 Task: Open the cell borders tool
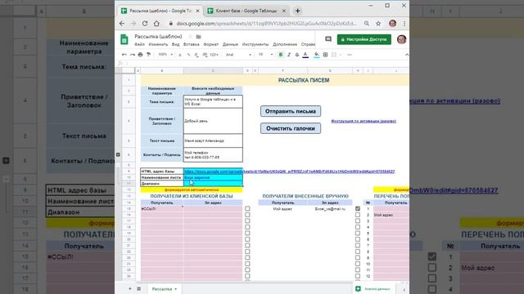(325, 55)
